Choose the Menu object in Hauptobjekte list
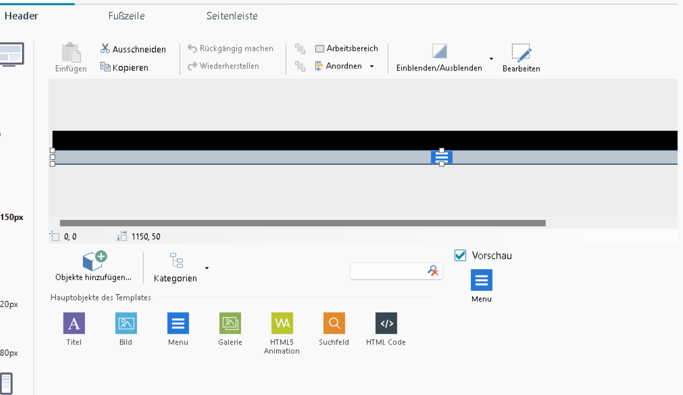 [178, 323]
